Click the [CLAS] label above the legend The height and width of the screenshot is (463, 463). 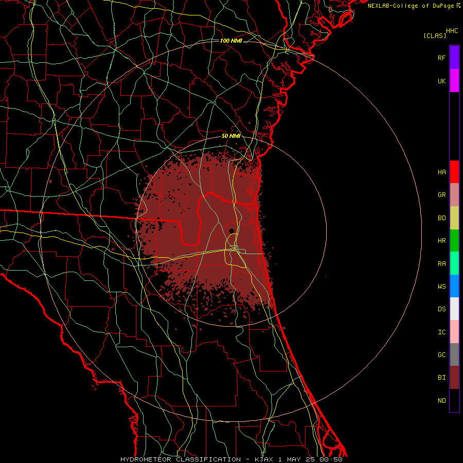(435, 35)
